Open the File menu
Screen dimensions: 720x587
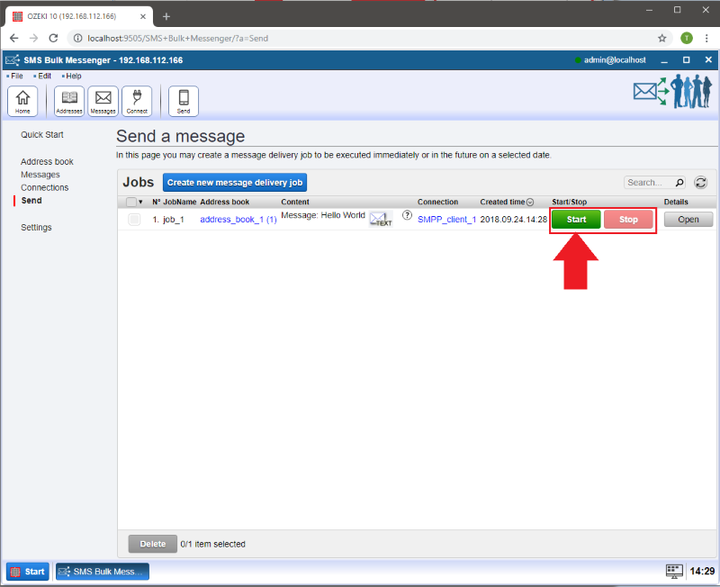click(x=16, y=76)
